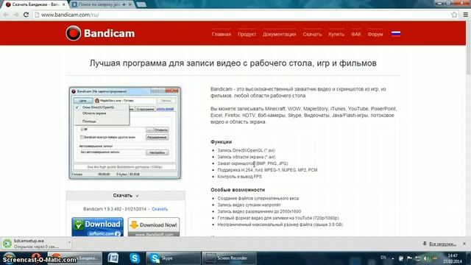Reload the page with refresh icon

coord(26,15)
